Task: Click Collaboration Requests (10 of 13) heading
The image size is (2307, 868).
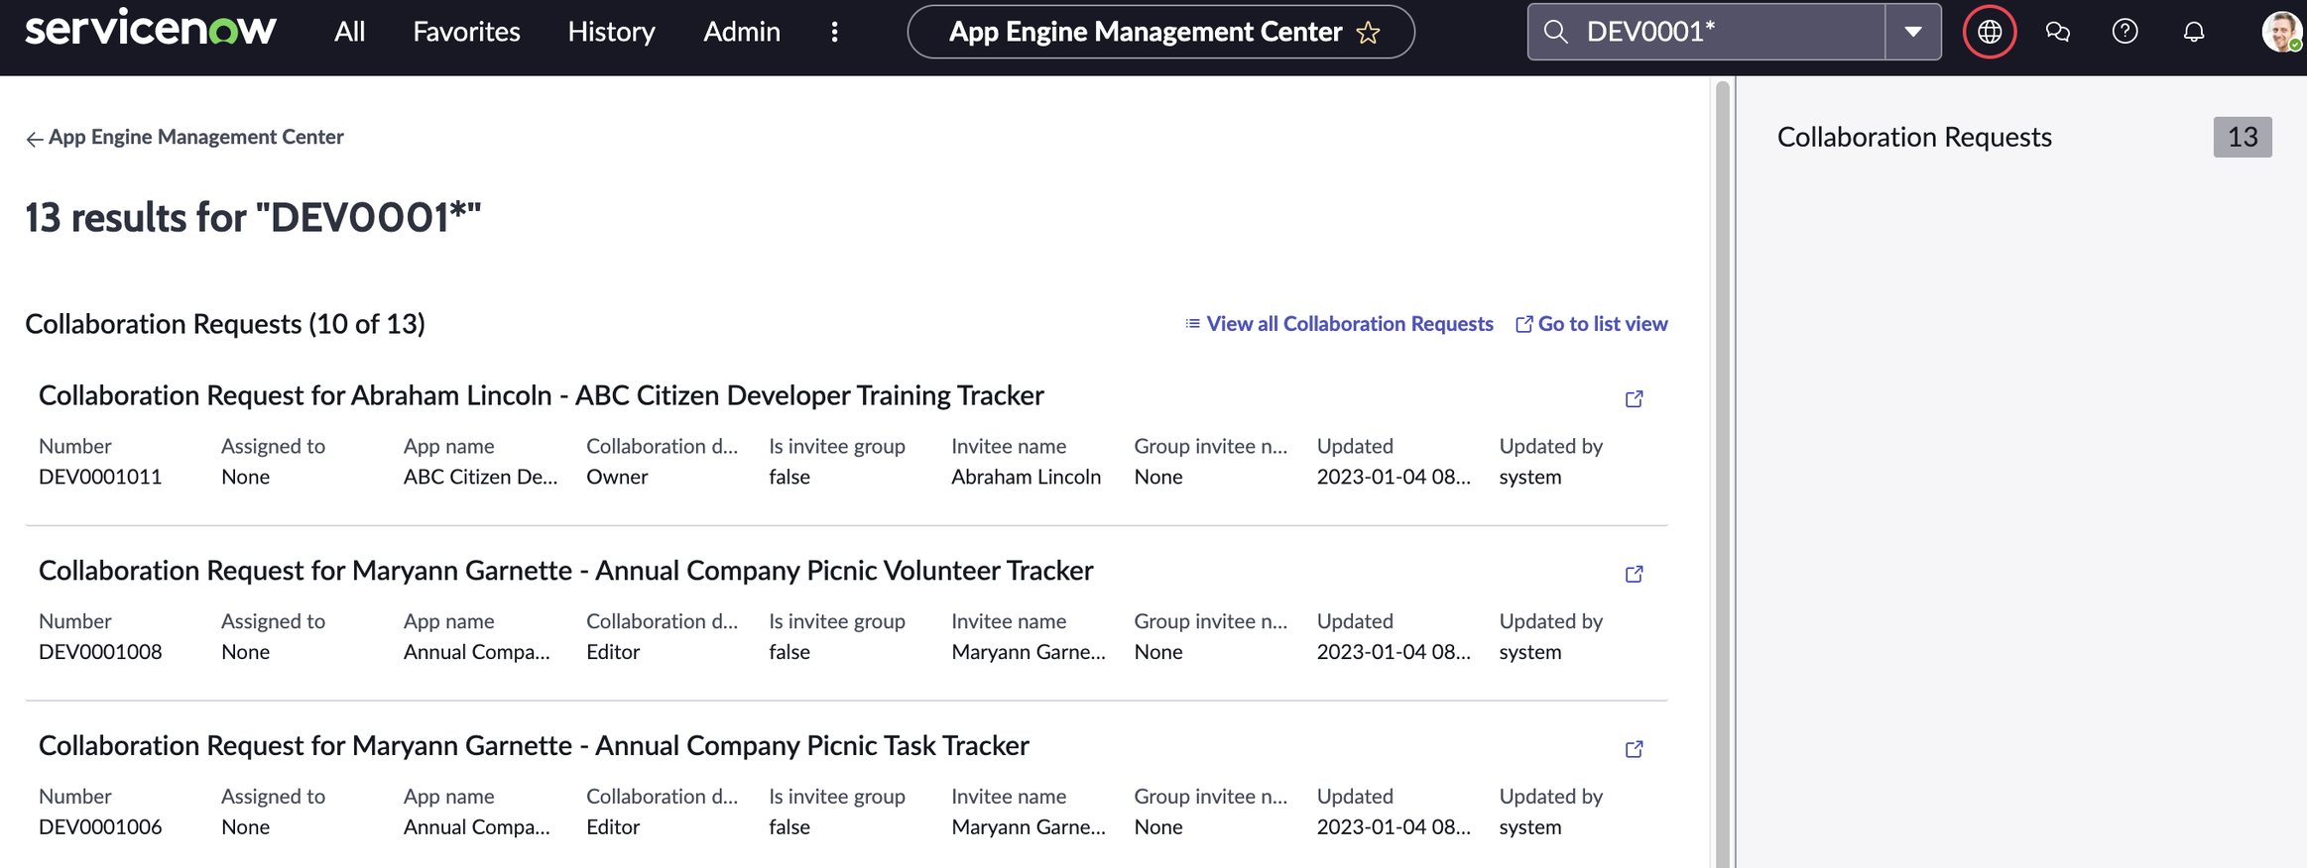Action: click(x=225, y=324)
